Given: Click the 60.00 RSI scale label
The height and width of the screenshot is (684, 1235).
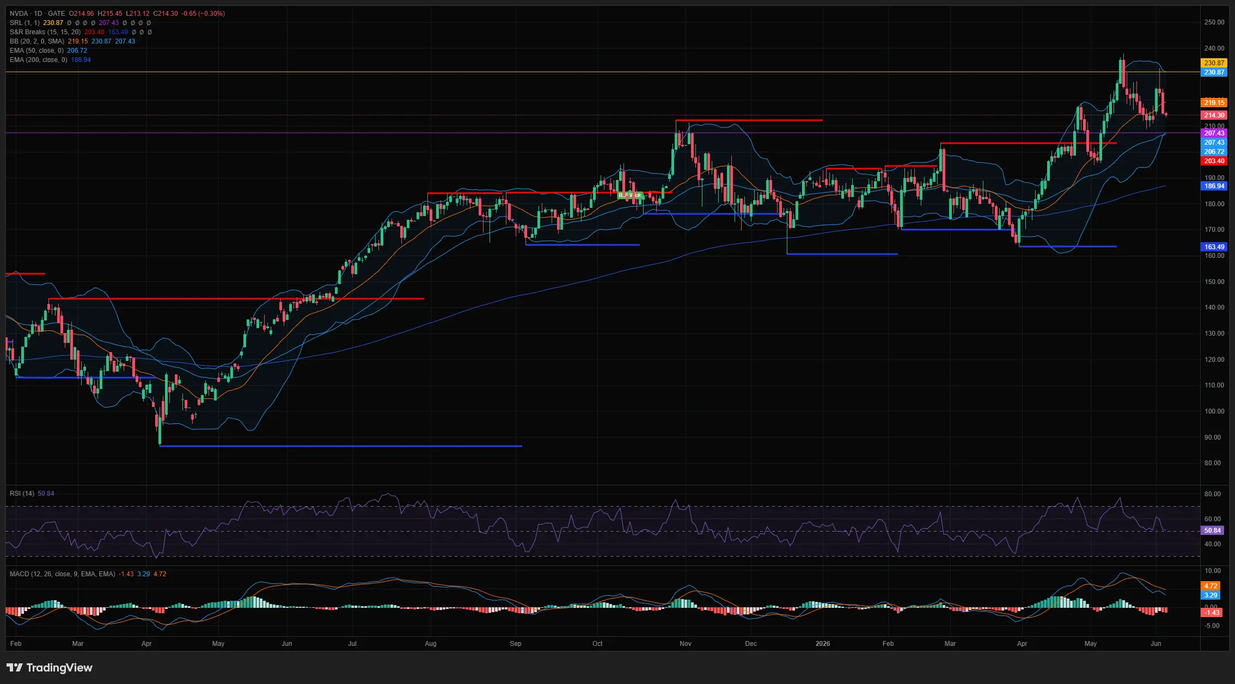Looking at the screenshot, I should 1213,519.
